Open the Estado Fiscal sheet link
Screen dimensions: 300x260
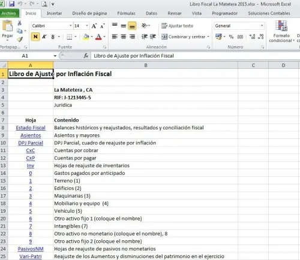[31, 128]
